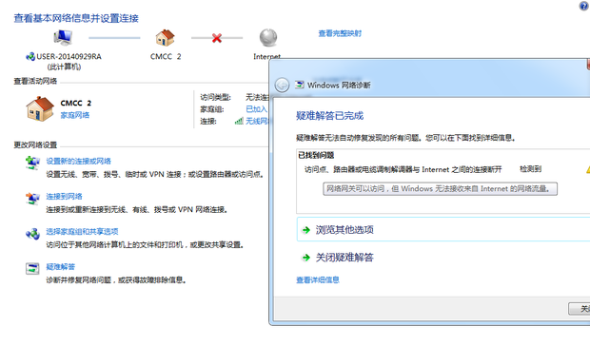The height and width of the screenshot is (346, 590).
Task: Click the 检测到 status text
Action: (x=531, y=169)
